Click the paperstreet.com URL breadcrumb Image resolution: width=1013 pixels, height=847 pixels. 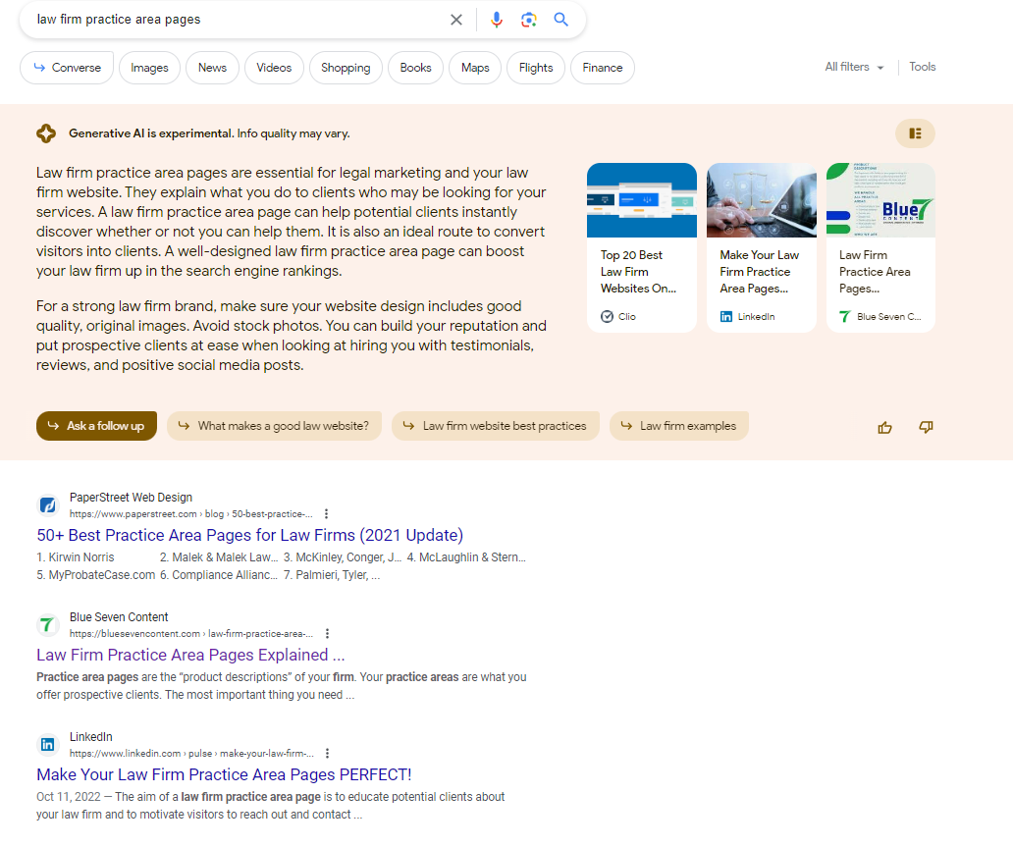coord(191,513)
